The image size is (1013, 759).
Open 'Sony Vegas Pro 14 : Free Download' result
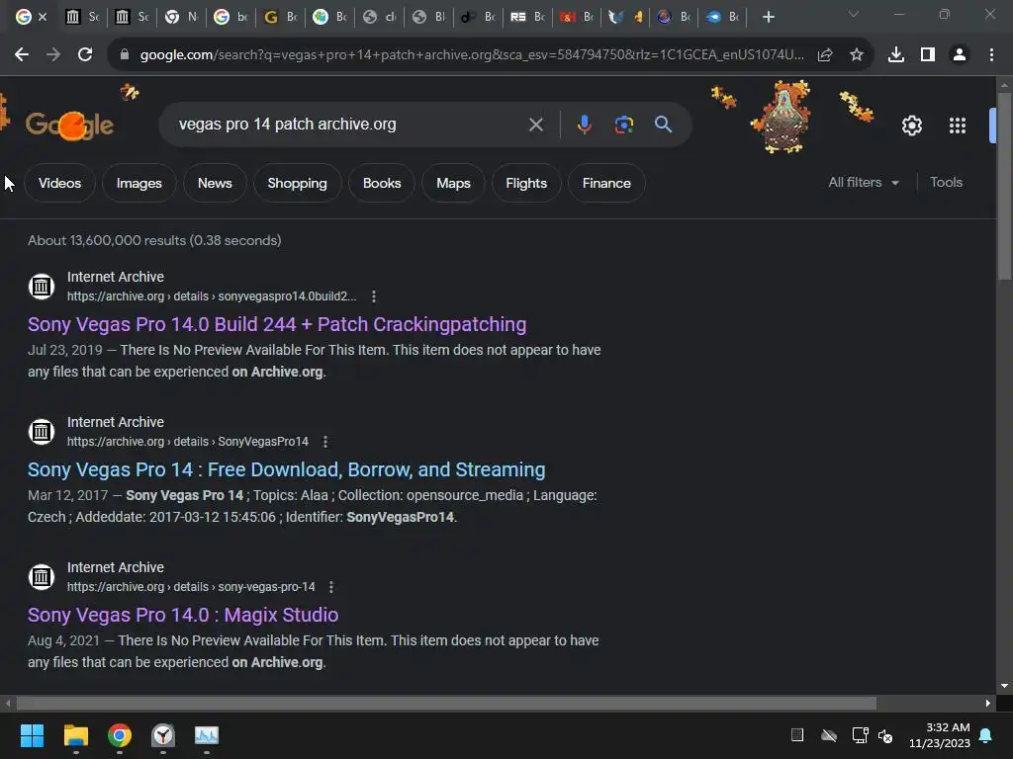pyautogui.click(x=286, y=469)
